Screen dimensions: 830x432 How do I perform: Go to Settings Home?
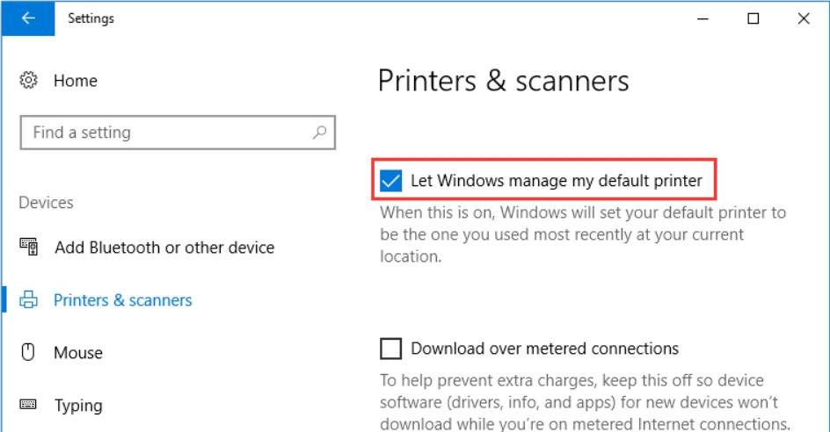tap(76, 81)
